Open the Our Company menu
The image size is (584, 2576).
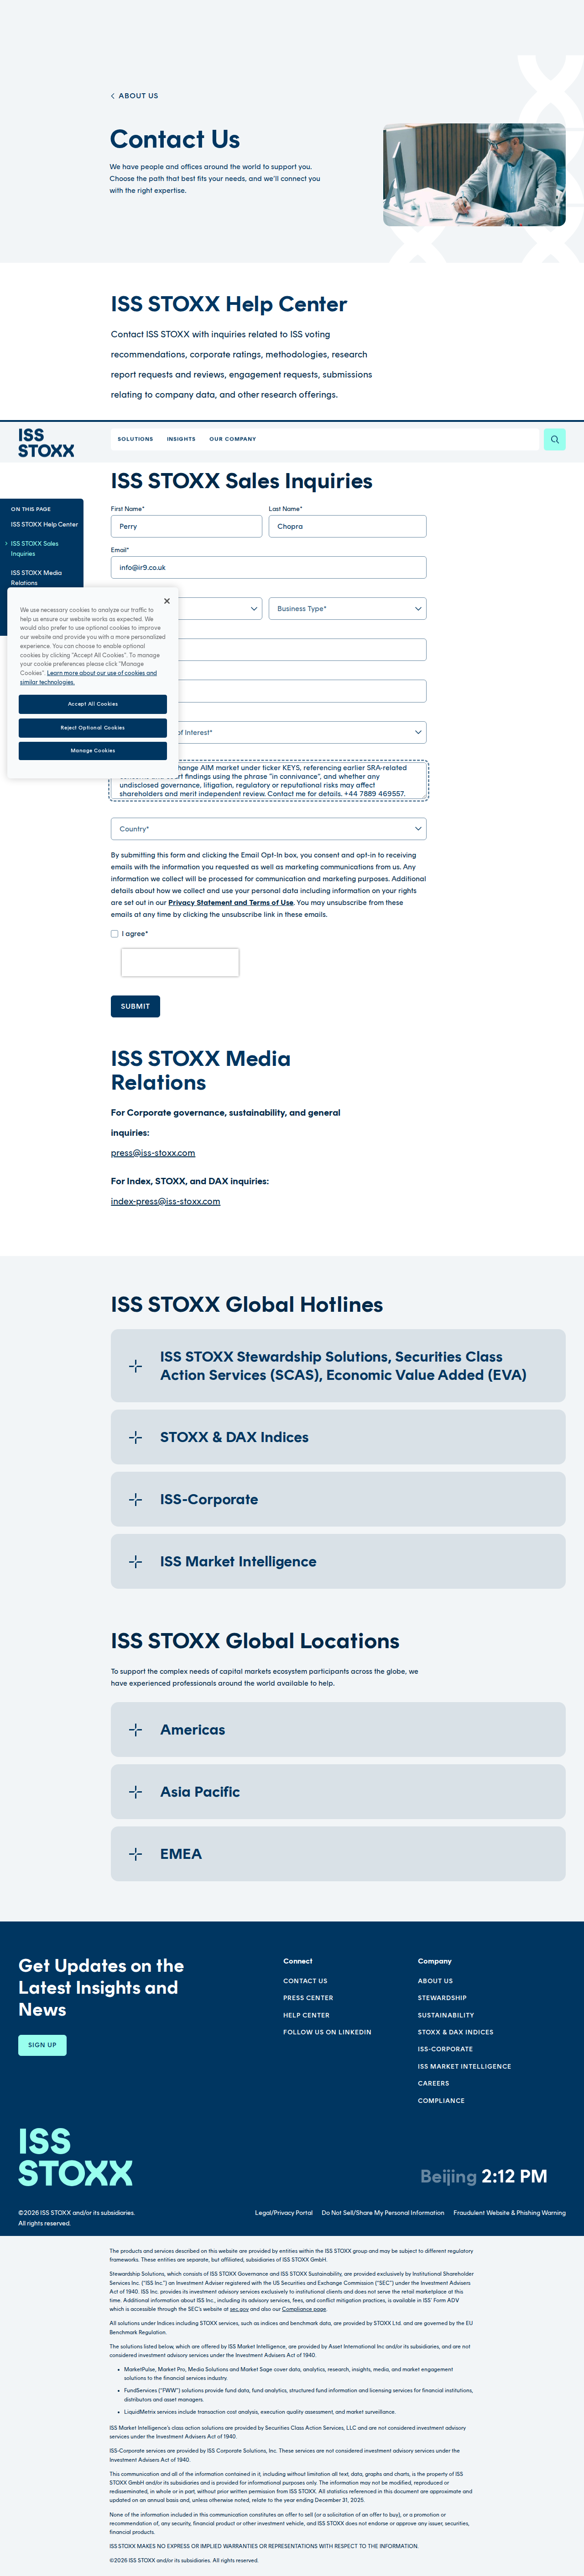point(233,439)
